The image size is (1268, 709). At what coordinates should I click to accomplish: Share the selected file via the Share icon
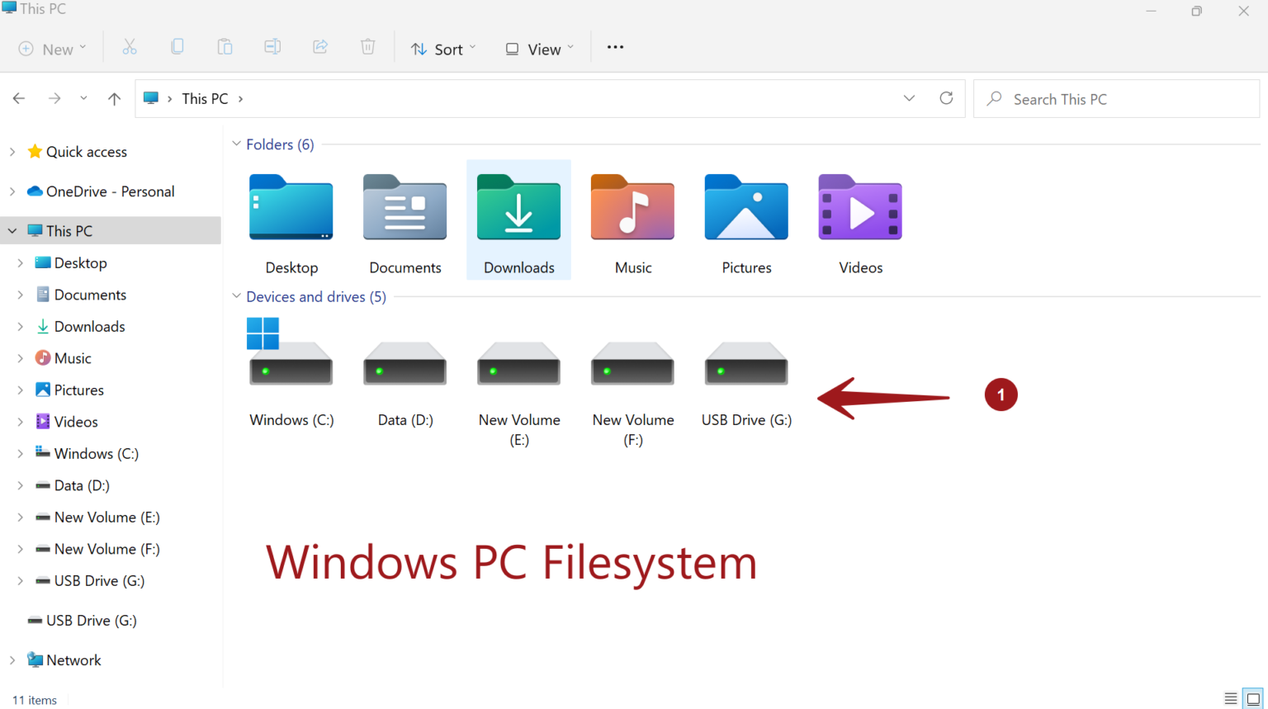coord(320,47)
